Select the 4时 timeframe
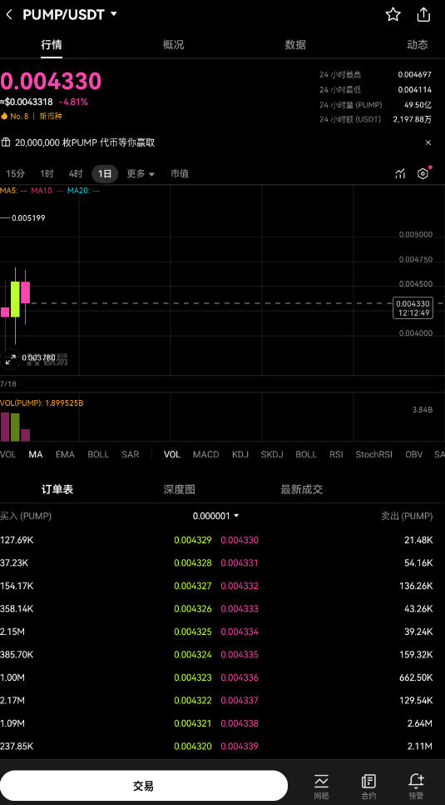Image resolution: width=445 pixels, height=805 pixels. click(x=76, y=173)
